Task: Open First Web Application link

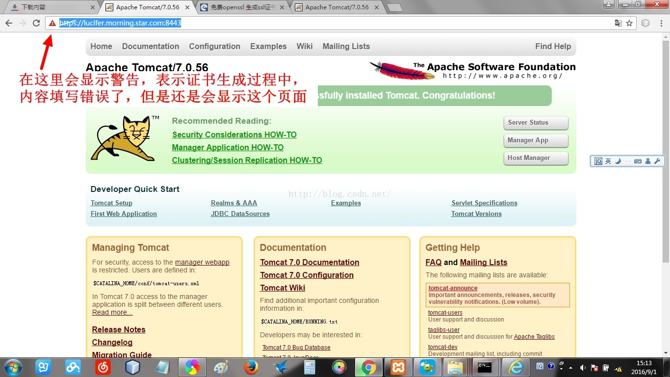Action: point(124,214)
